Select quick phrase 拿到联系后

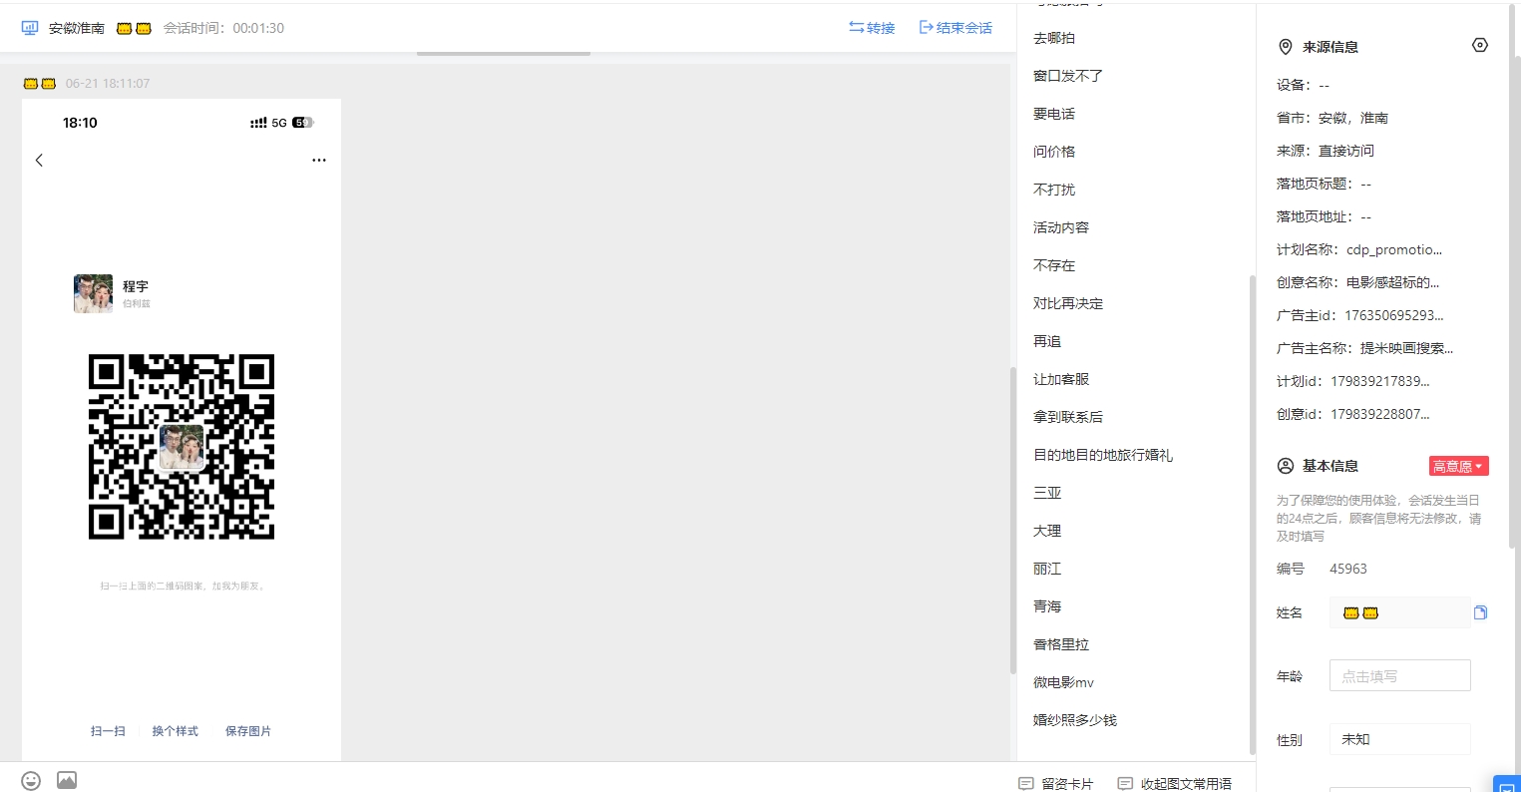[1068, 417]
